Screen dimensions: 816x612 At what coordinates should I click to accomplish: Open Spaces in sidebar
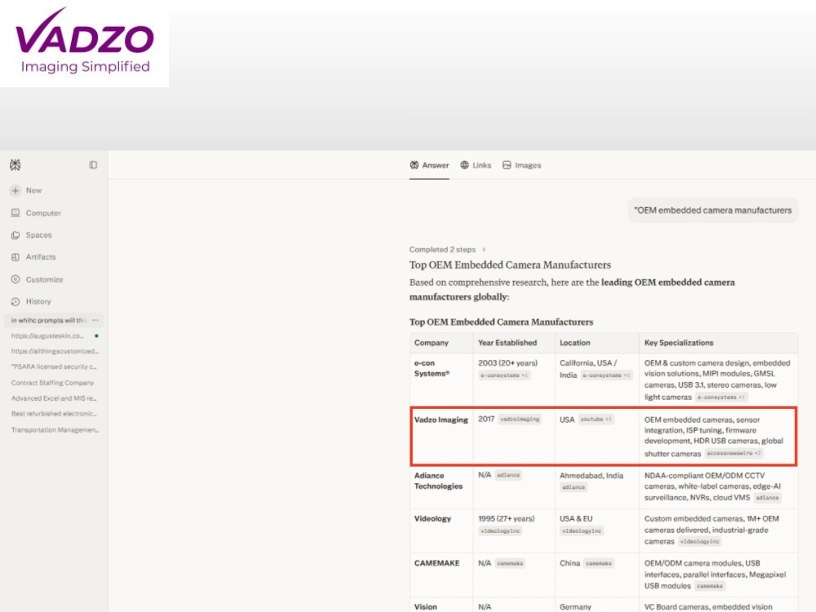click(31, 235)
